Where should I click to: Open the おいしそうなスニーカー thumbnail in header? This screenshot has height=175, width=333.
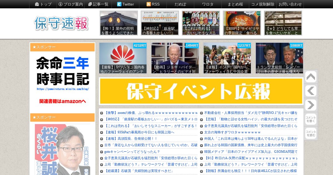pos(201,23)
